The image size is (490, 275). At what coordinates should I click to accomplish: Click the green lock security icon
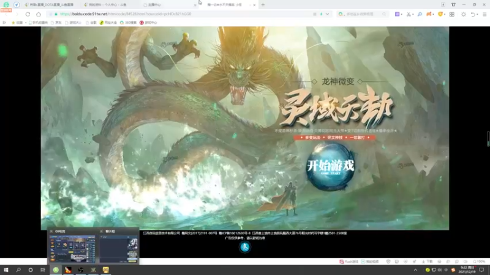tap(56, 14)
